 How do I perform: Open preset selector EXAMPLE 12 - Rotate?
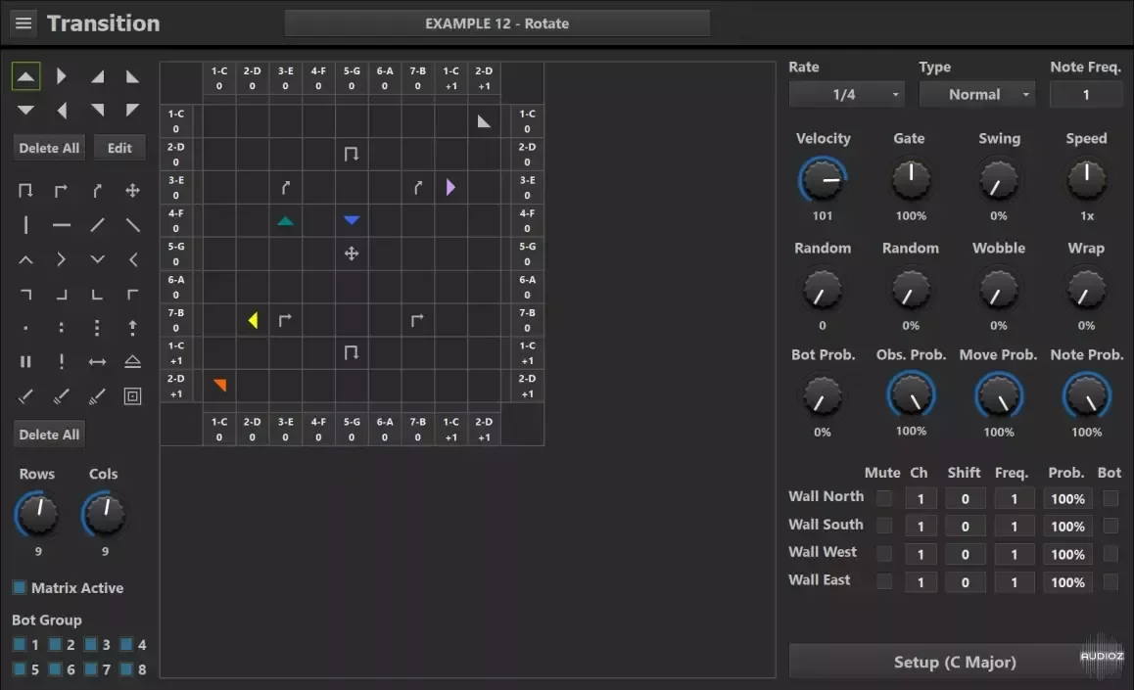point(496,23)
